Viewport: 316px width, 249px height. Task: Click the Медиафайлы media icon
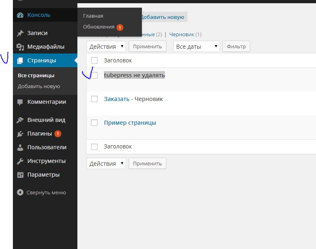pyautogui.click(x=20, y=47)
